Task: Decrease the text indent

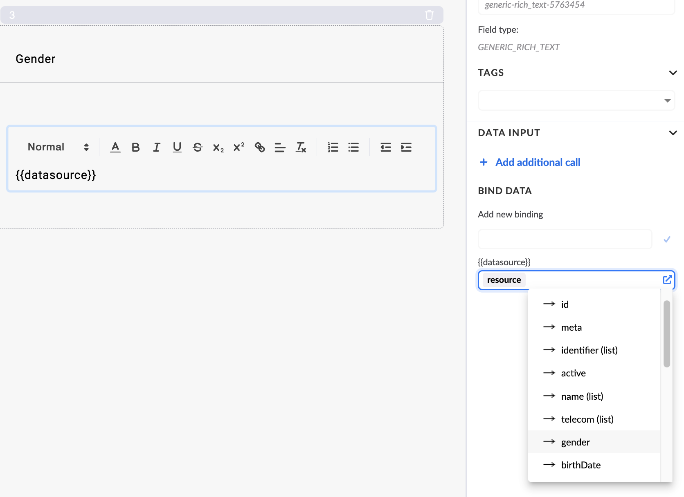Action: click(386, 147)
